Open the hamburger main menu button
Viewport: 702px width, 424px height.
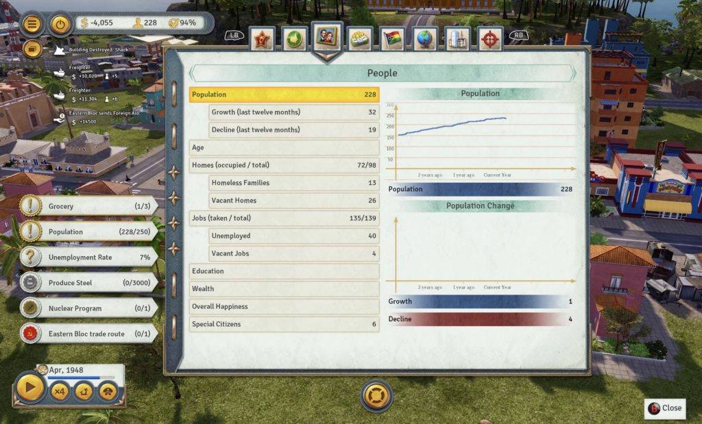point(32,24)
